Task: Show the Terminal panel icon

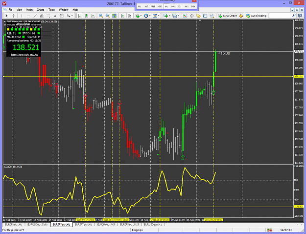Action: click(205, 16)
